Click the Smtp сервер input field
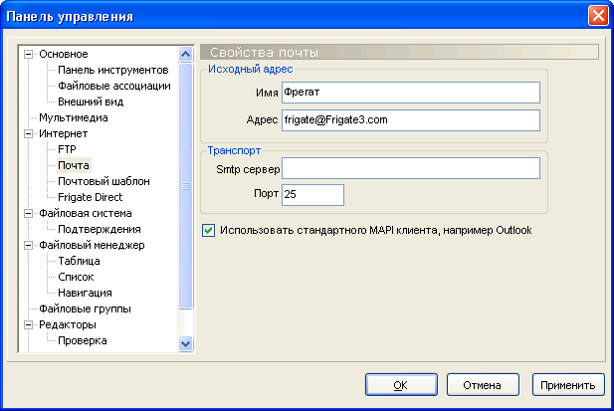614x411 pixels. [x=410, y=168]
